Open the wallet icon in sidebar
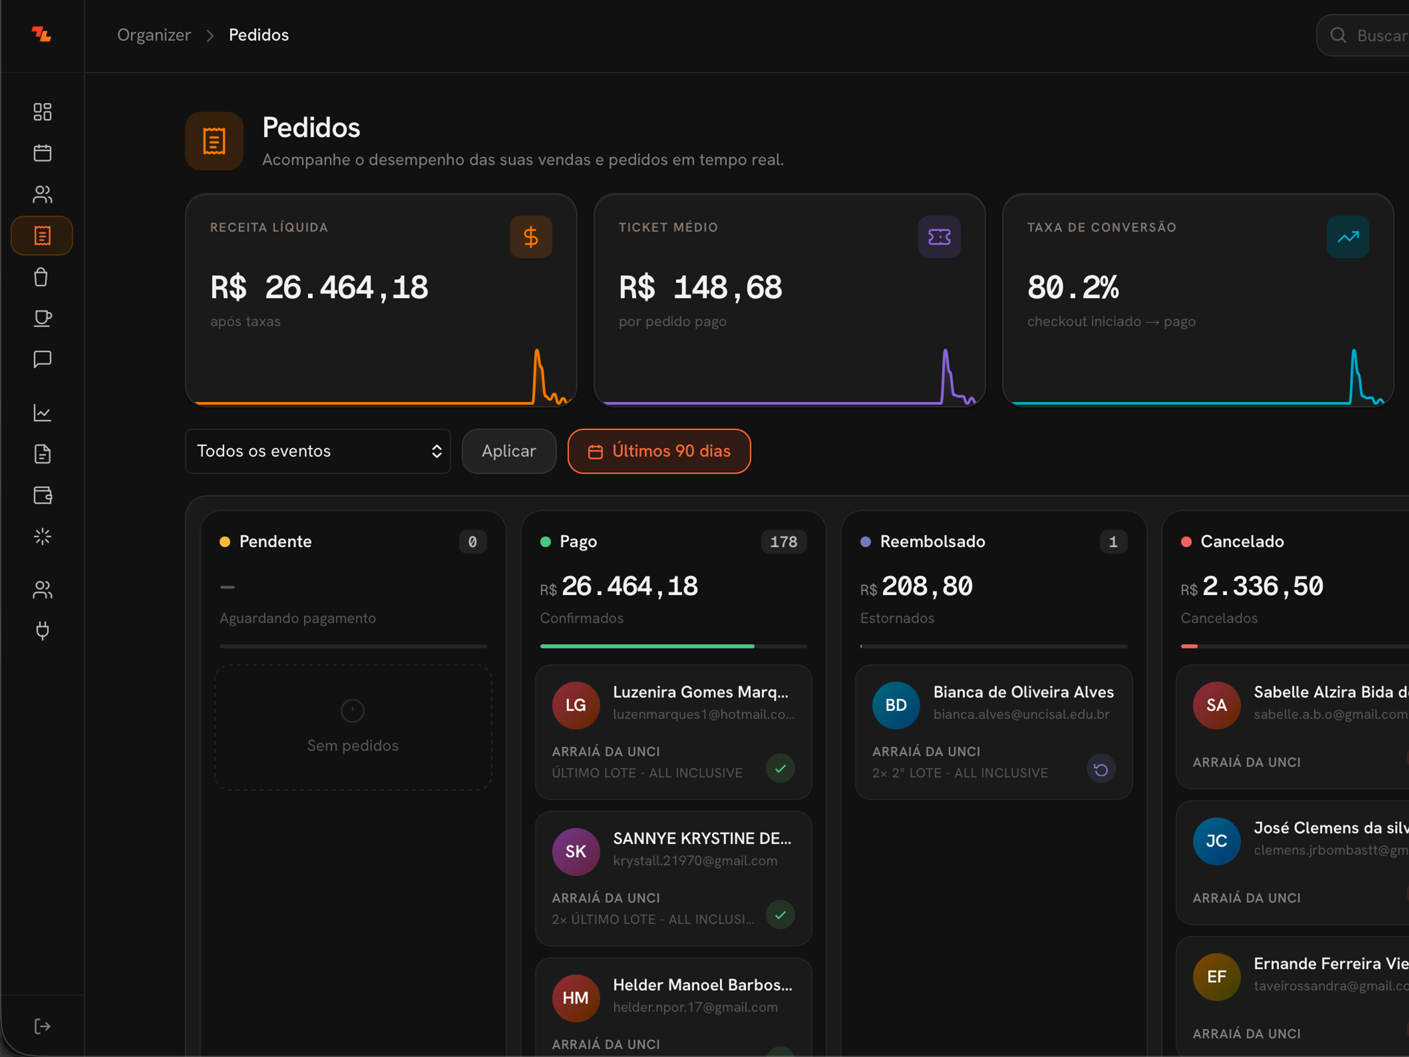The width and height of the screenshot is (1409, 1057). 42,495
